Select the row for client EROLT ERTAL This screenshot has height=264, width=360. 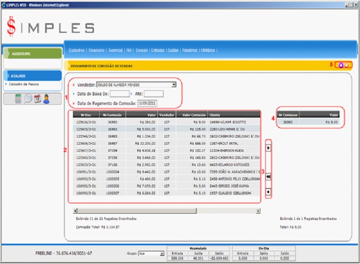[x=166, y=143]
